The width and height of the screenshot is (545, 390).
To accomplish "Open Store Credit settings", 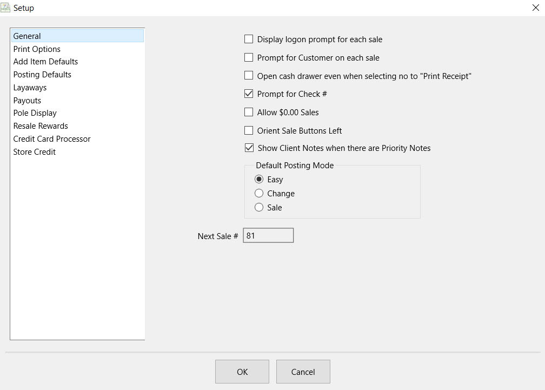I will pyautogui.click(x=34, y=152).
